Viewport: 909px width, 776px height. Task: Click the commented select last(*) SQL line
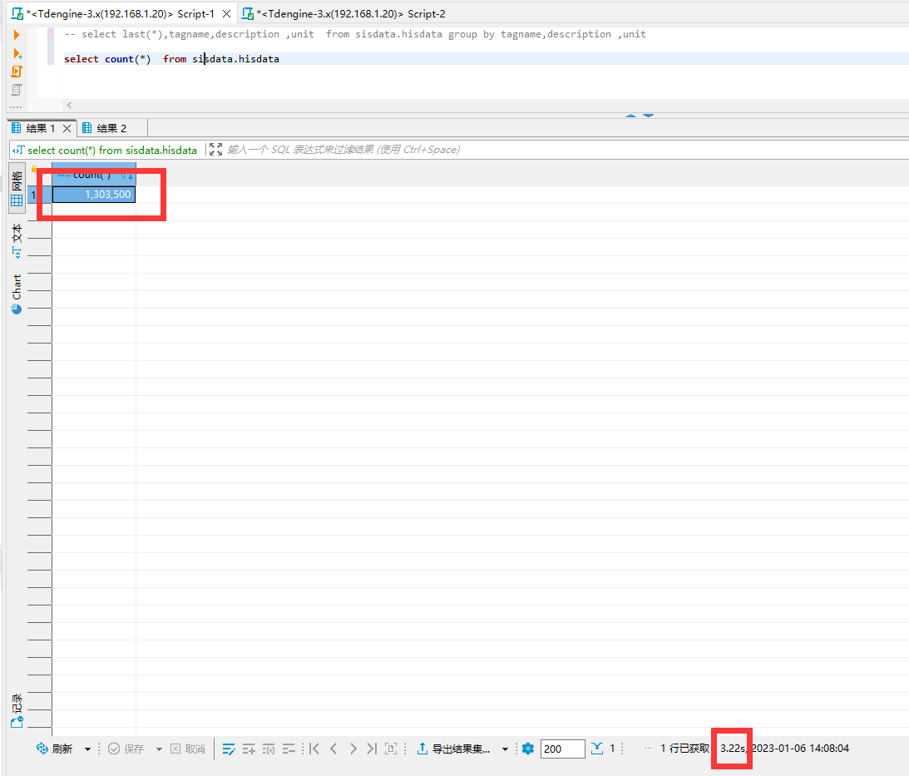pos(355,34)
